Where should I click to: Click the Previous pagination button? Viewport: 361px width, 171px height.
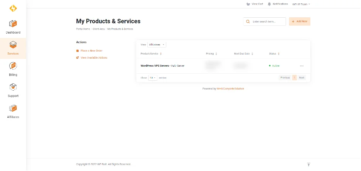pyautogui.click(x=285, y=78)
